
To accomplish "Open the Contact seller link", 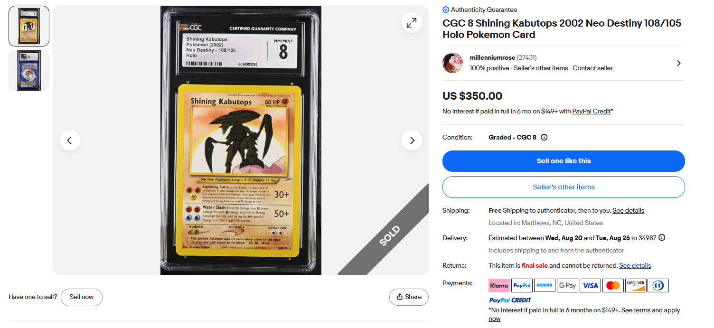I will 592,68.
